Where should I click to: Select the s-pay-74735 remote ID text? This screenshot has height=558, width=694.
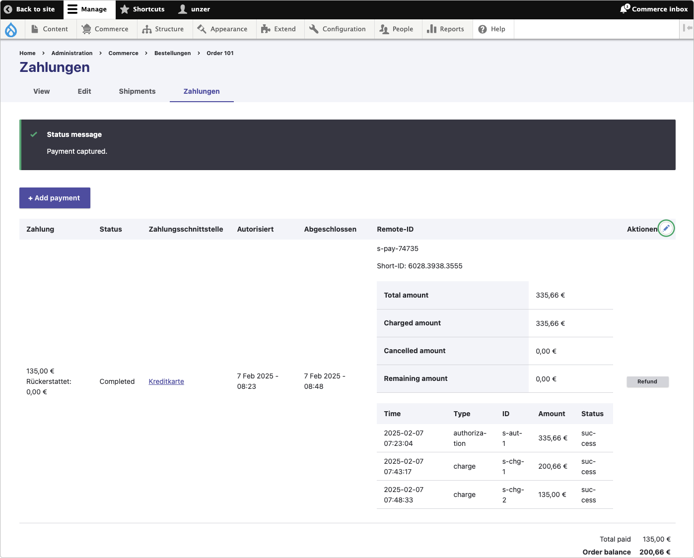point(398,248)
